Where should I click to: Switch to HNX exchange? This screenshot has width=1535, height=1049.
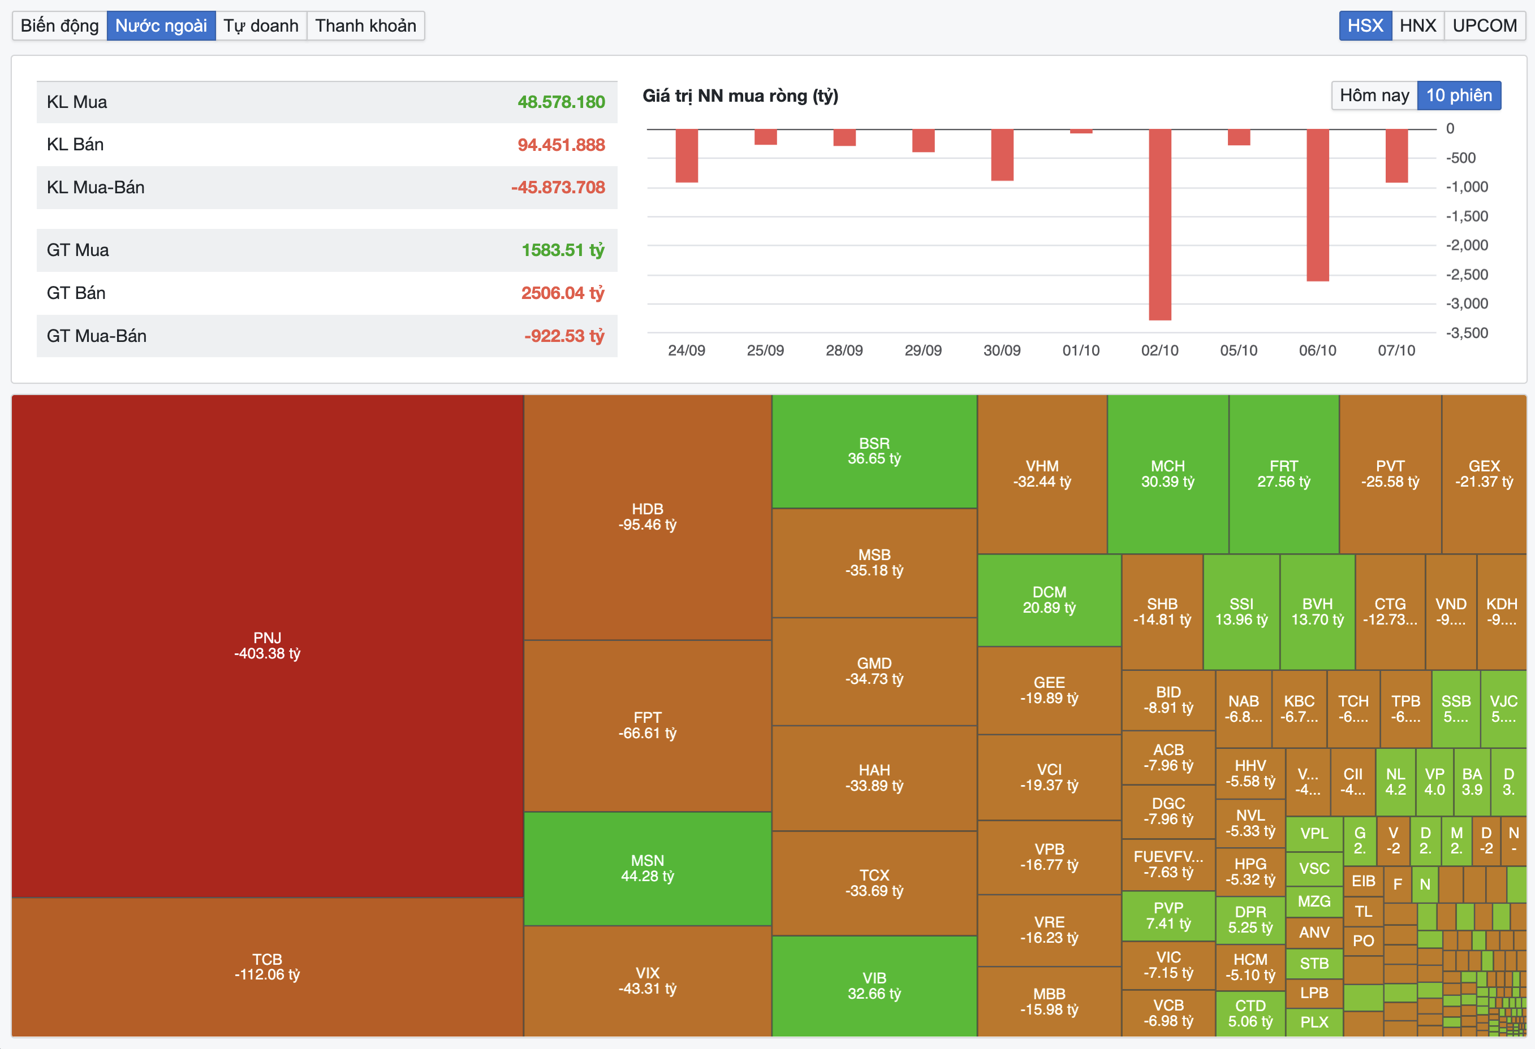[x=1418, y=26]
